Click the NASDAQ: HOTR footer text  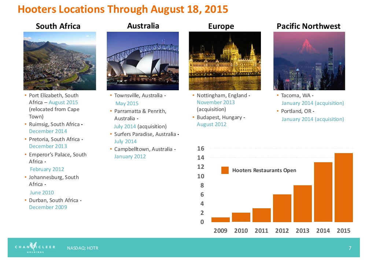[x=82, y=248]
